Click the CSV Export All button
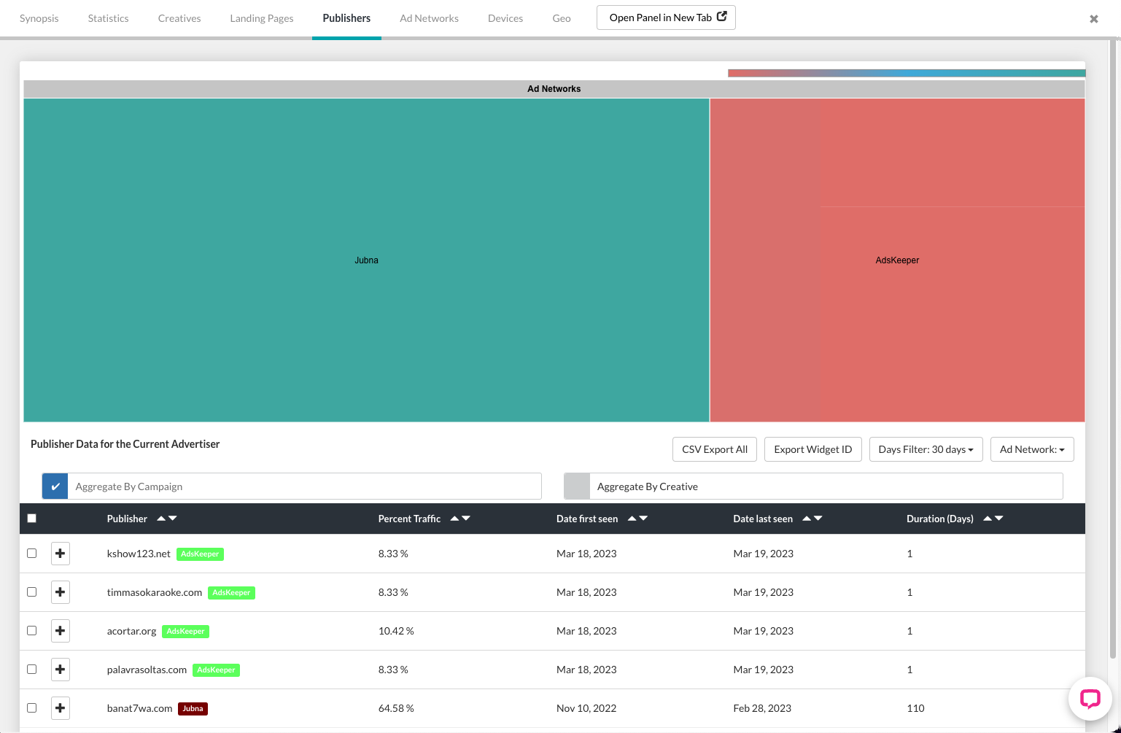Screen dimensions: 1121x733 (x=714, y=449)
